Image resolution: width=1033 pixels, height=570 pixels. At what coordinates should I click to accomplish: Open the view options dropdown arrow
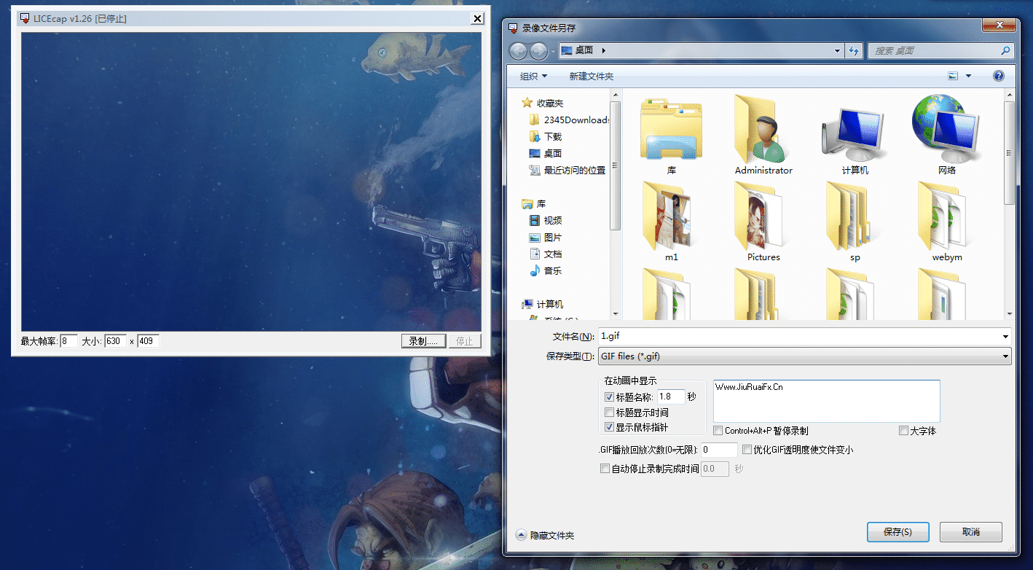click(968, 76)
